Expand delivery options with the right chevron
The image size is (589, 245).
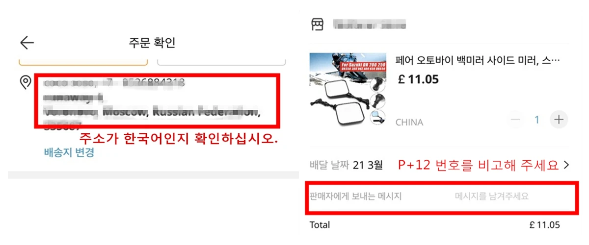[566, 165]
